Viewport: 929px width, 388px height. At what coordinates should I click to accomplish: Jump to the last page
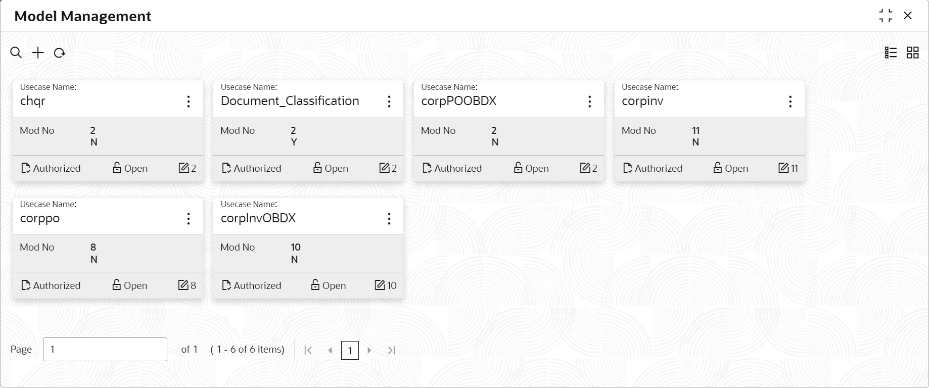(391, 350)
